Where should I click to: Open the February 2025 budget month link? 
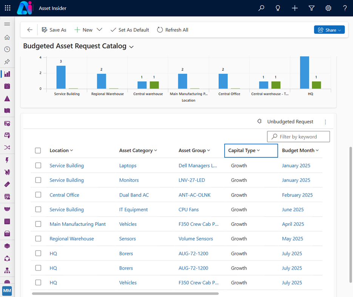click(298, 195)
